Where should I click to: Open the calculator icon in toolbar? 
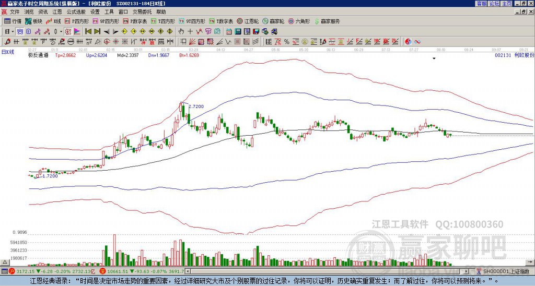238,31
